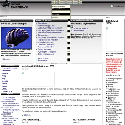
Task: Select Ciklid.org in the open dropdown menu
Action: 61,17
